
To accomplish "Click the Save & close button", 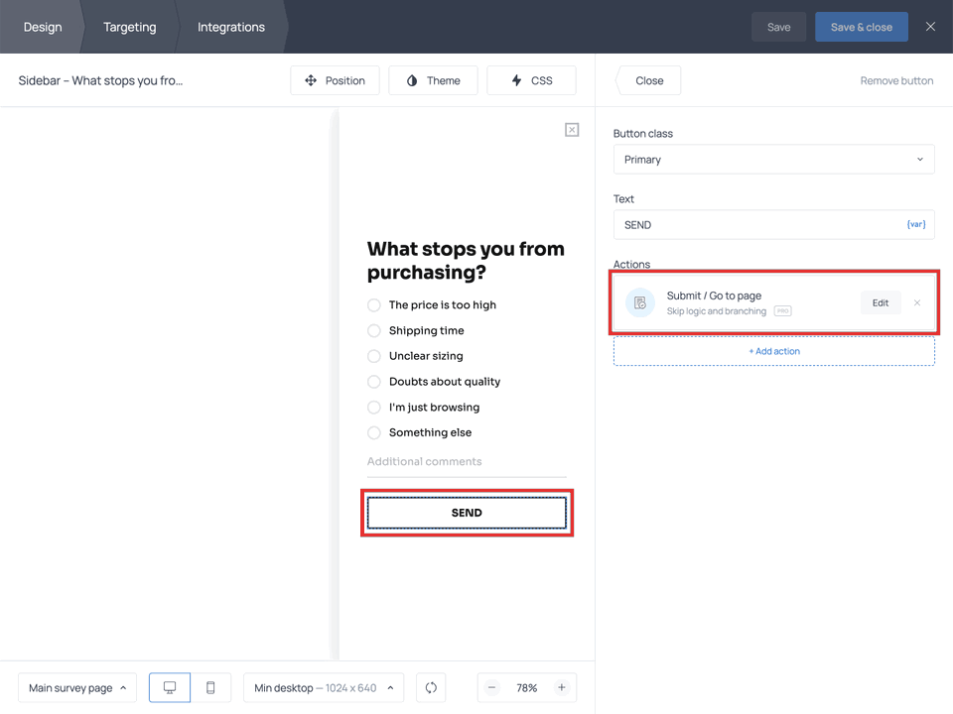I will point(861,27).
